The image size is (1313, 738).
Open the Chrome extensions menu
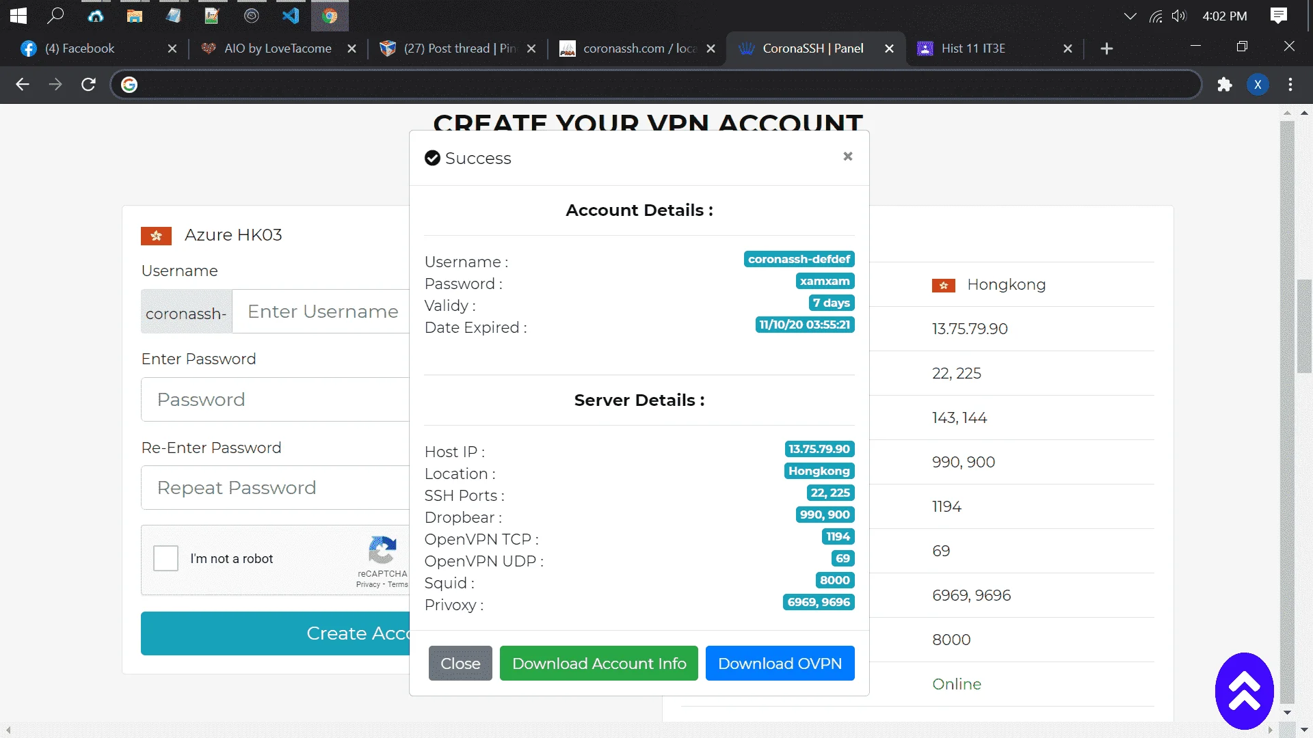click(x=1225, y=84)
